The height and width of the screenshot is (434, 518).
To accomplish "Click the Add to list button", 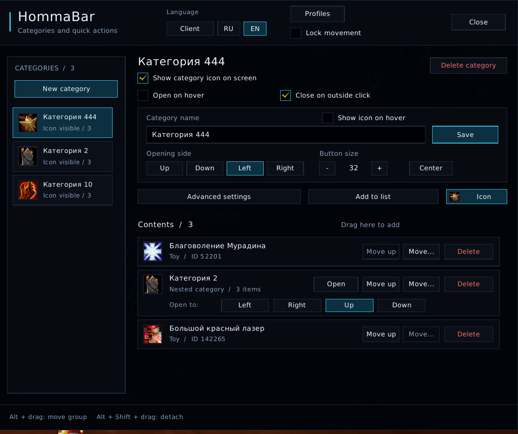I will [373, 197].
